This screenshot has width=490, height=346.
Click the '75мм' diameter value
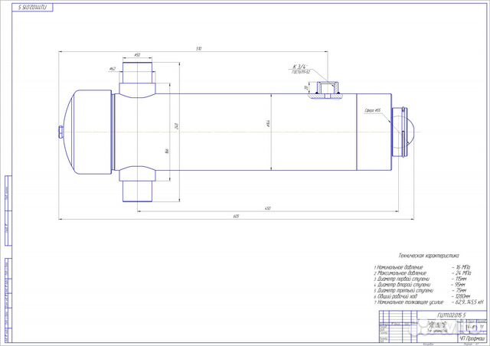pyautogui.click(x=461, y=291)
